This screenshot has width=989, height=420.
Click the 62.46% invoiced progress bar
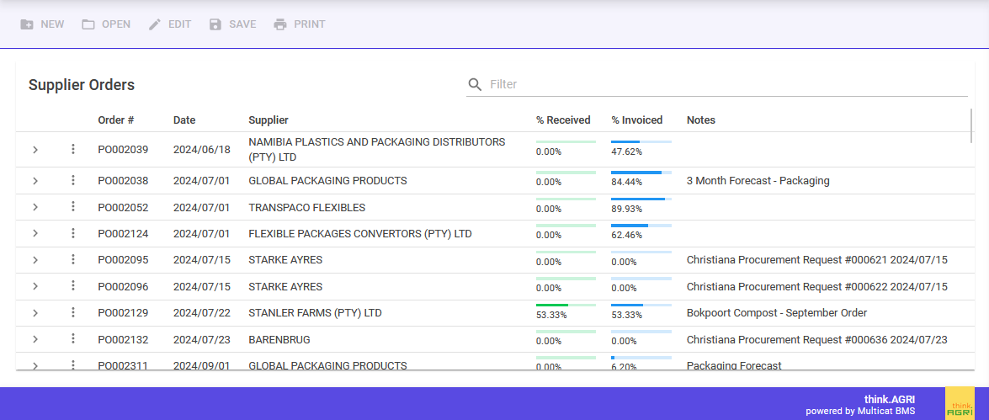[641, 225]
